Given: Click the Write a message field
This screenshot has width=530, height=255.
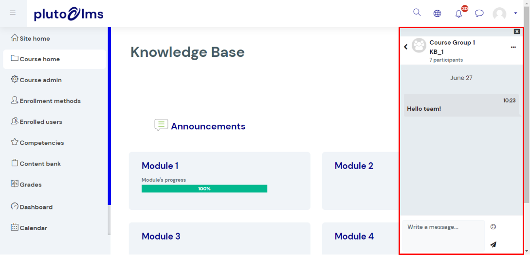Looking at the screenshot, I should (x=443, y=235).
